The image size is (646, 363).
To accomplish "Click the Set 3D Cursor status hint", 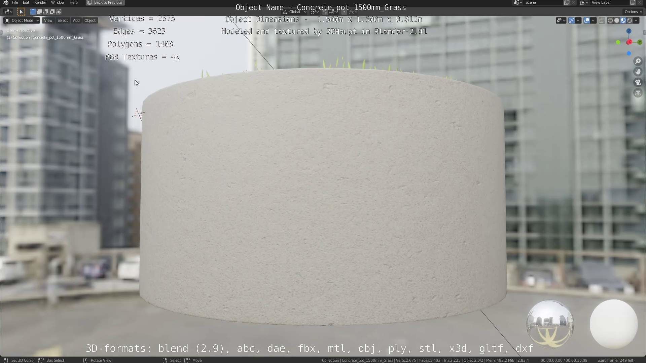I will coord(23,360).
